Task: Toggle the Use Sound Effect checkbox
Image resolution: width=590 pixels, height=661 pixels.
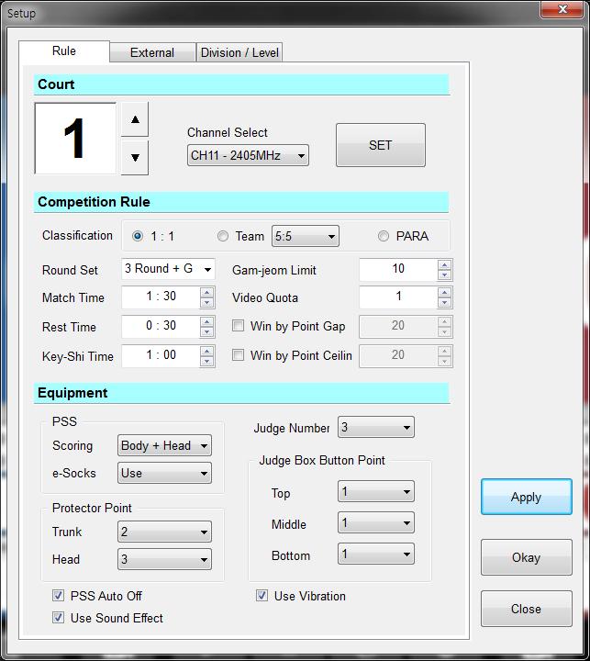Action: click(x=58, y=618)
